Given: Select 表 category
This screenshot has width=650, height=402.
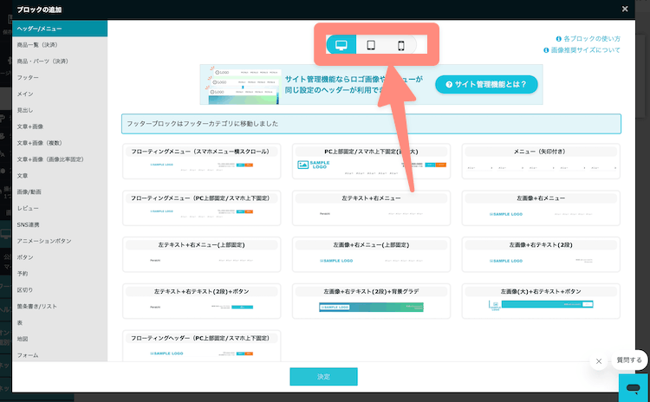Looking at the screenshot, I should tap(60, 322).
